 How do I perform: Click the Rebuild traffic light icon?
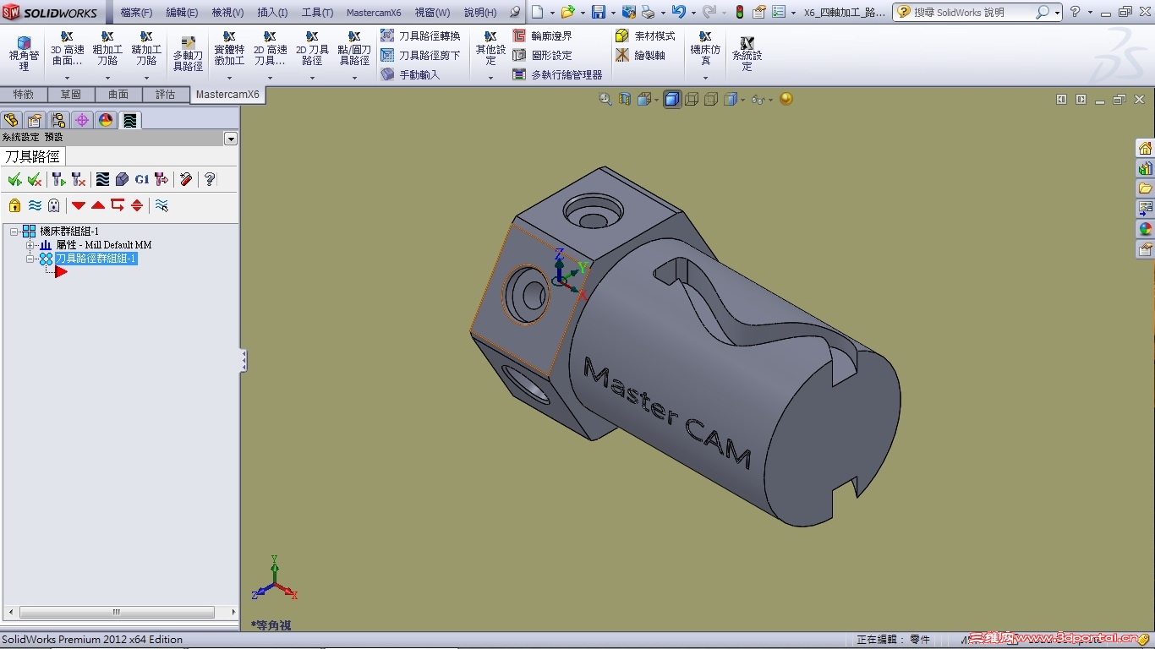740,12
